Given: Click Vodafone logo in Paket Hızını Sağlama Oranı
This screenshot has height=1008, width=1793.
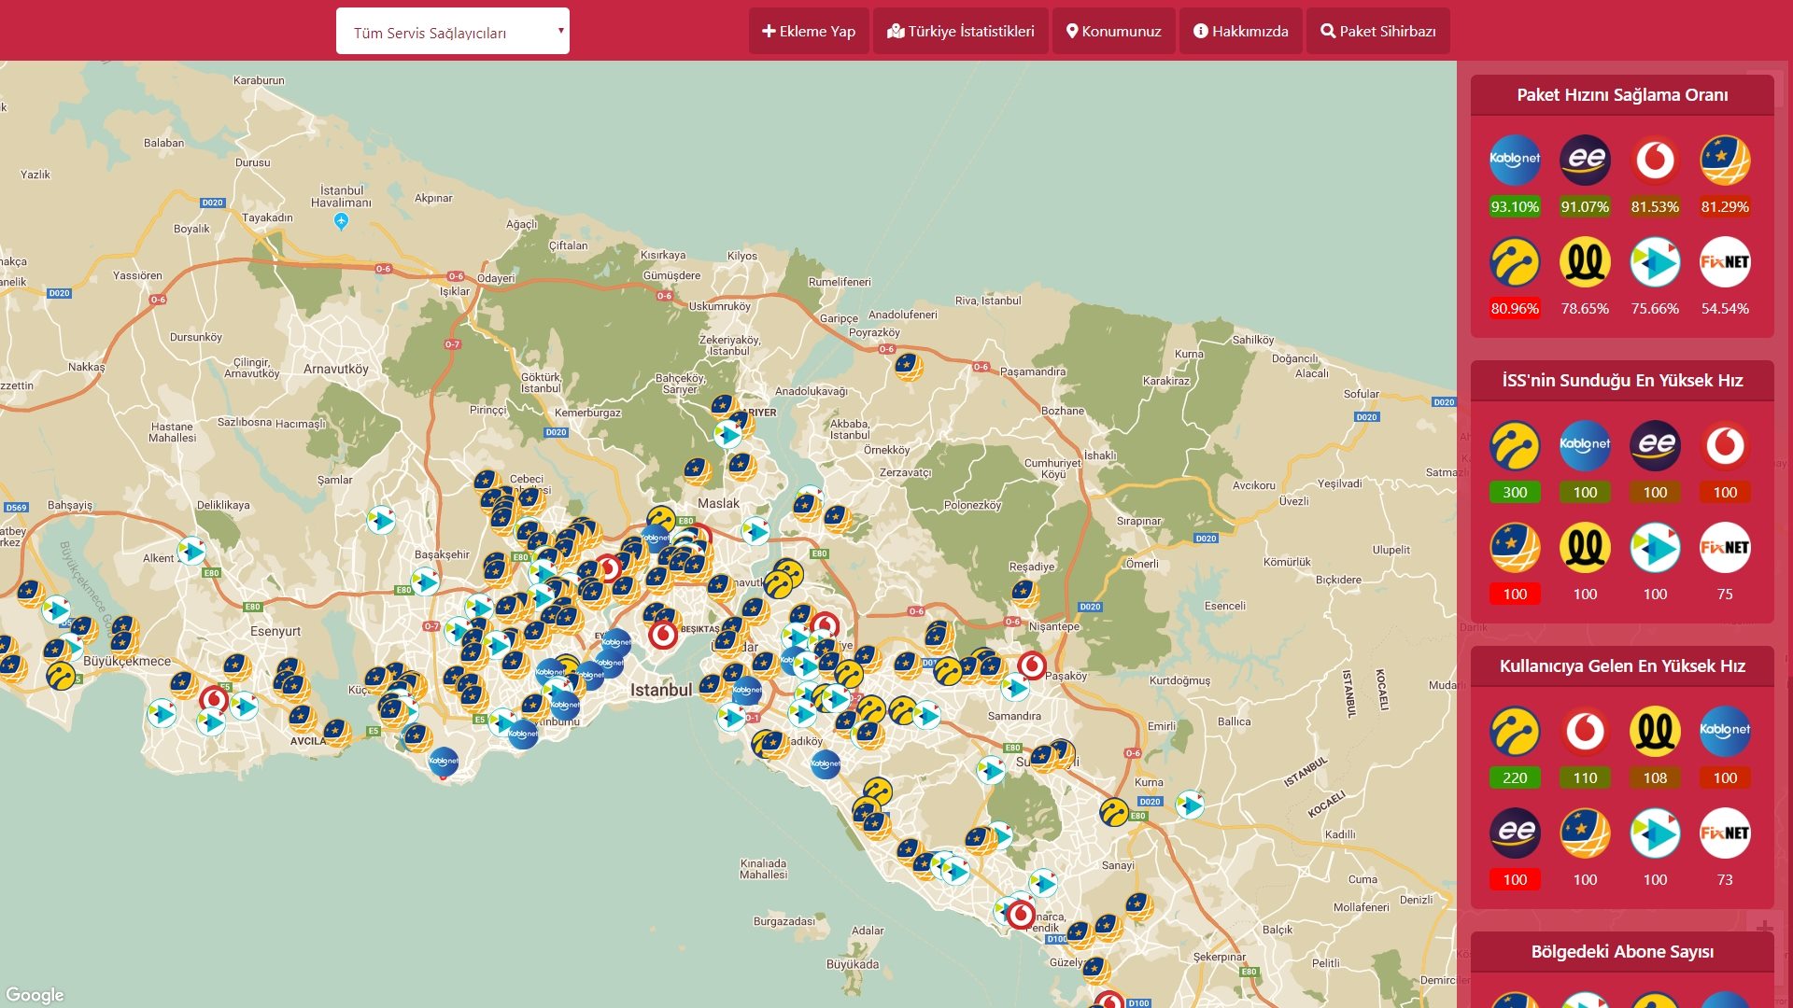Looking at the screenshot, I should [1655, 160].
